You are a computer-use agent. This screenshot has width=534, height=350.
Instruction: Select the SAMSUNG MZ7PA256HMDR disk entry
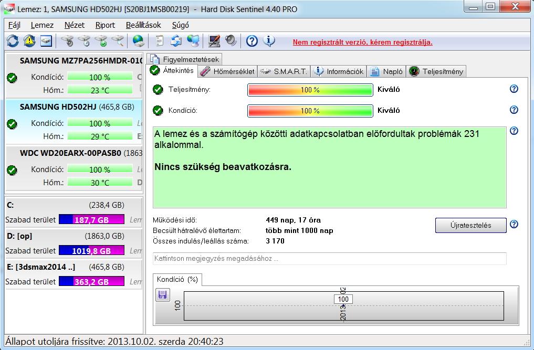(x=74, y=75)
